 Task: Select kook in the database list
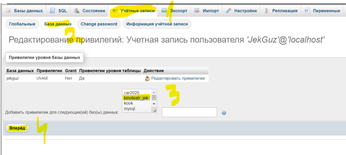136,103
